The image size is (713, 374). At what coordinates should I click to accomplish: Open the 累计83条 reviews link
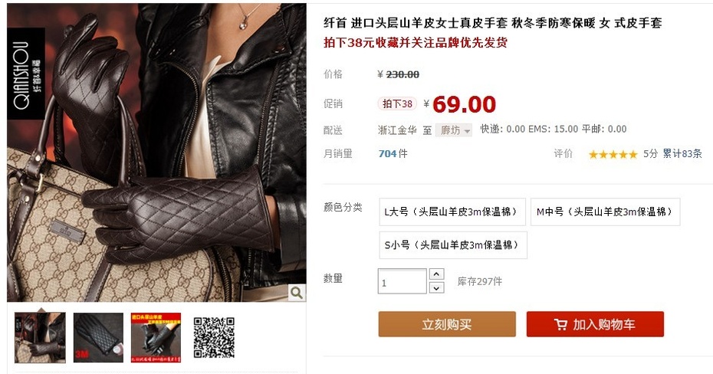pyautogui.click(x=682, y=153)
